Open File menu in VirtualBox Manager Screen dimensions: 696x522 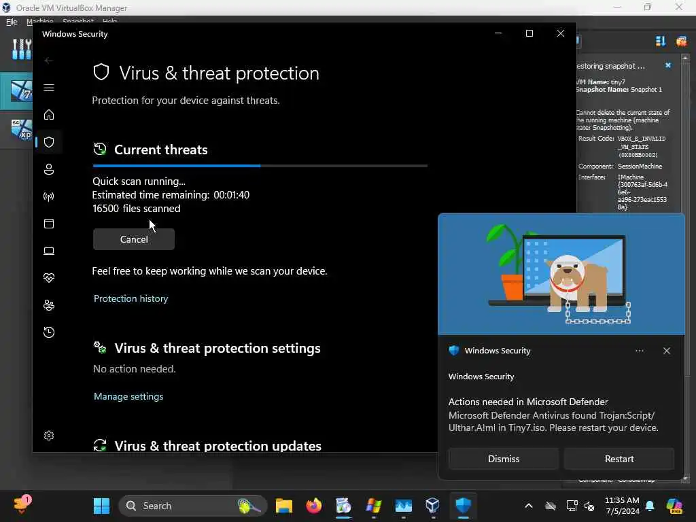(12, 21)
